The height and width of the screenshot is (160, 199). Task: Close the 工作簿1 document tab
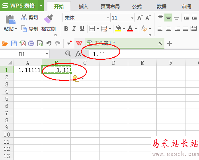(160, 43)
